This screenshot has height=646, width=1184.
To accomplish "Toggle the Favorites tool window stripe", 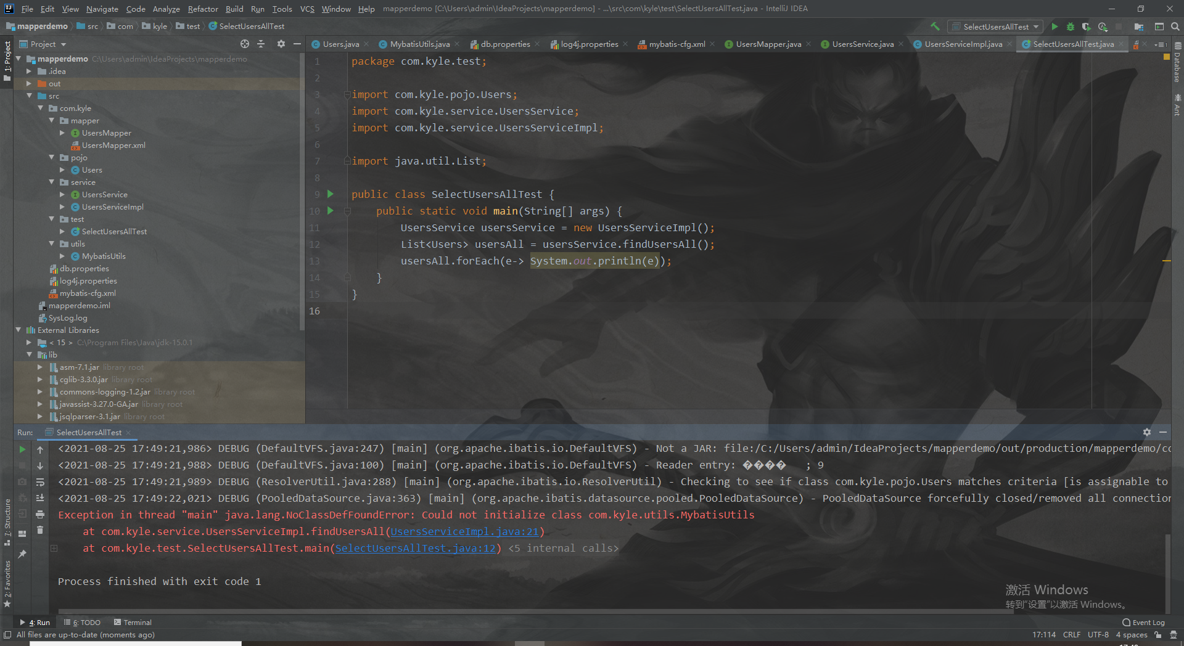I will (x=7, y=583).
